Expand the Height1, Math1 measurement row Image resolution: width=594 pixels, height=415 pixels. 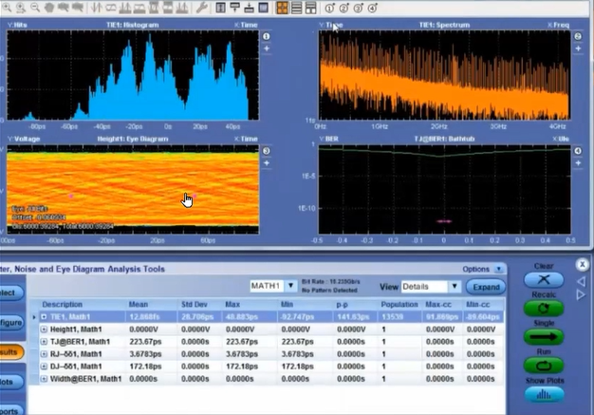click(44, 330)
